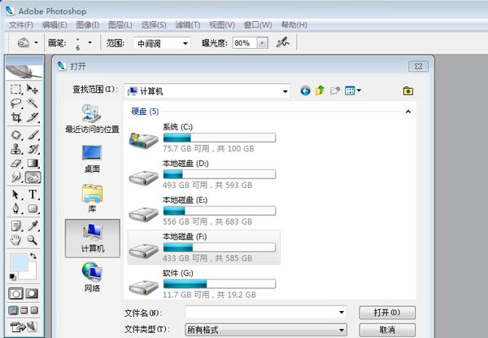This screenshot has height=338, width=488.
Task: Click the 取消 button
Action: [386, 330]
